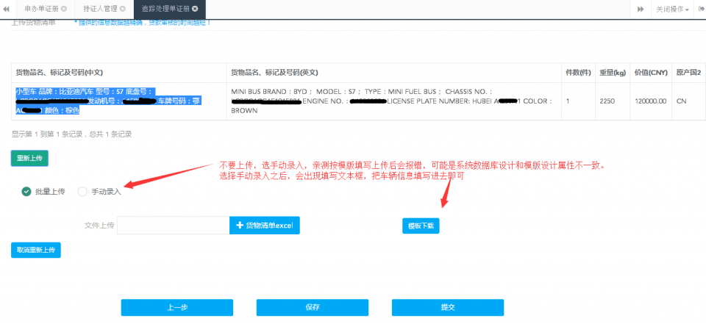Choose the 手动录入 radio option
The height and width of the screenshot is (324, 706).
(x=82, y=192)
